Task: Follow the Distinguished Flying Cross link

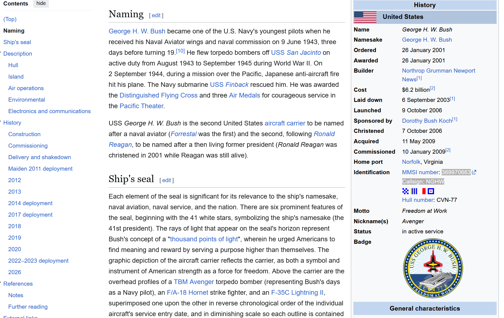Action: click(158, 95)
